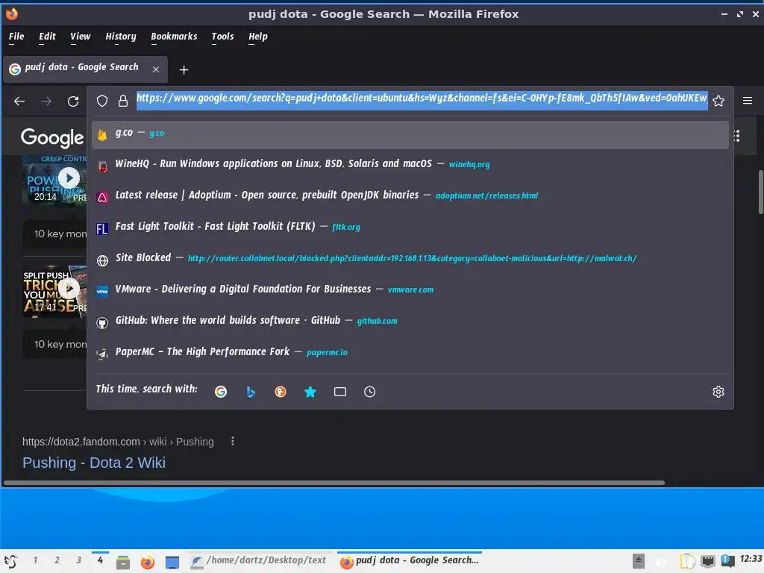Switch to workspace 1 in taskbar

pos(35,560)
